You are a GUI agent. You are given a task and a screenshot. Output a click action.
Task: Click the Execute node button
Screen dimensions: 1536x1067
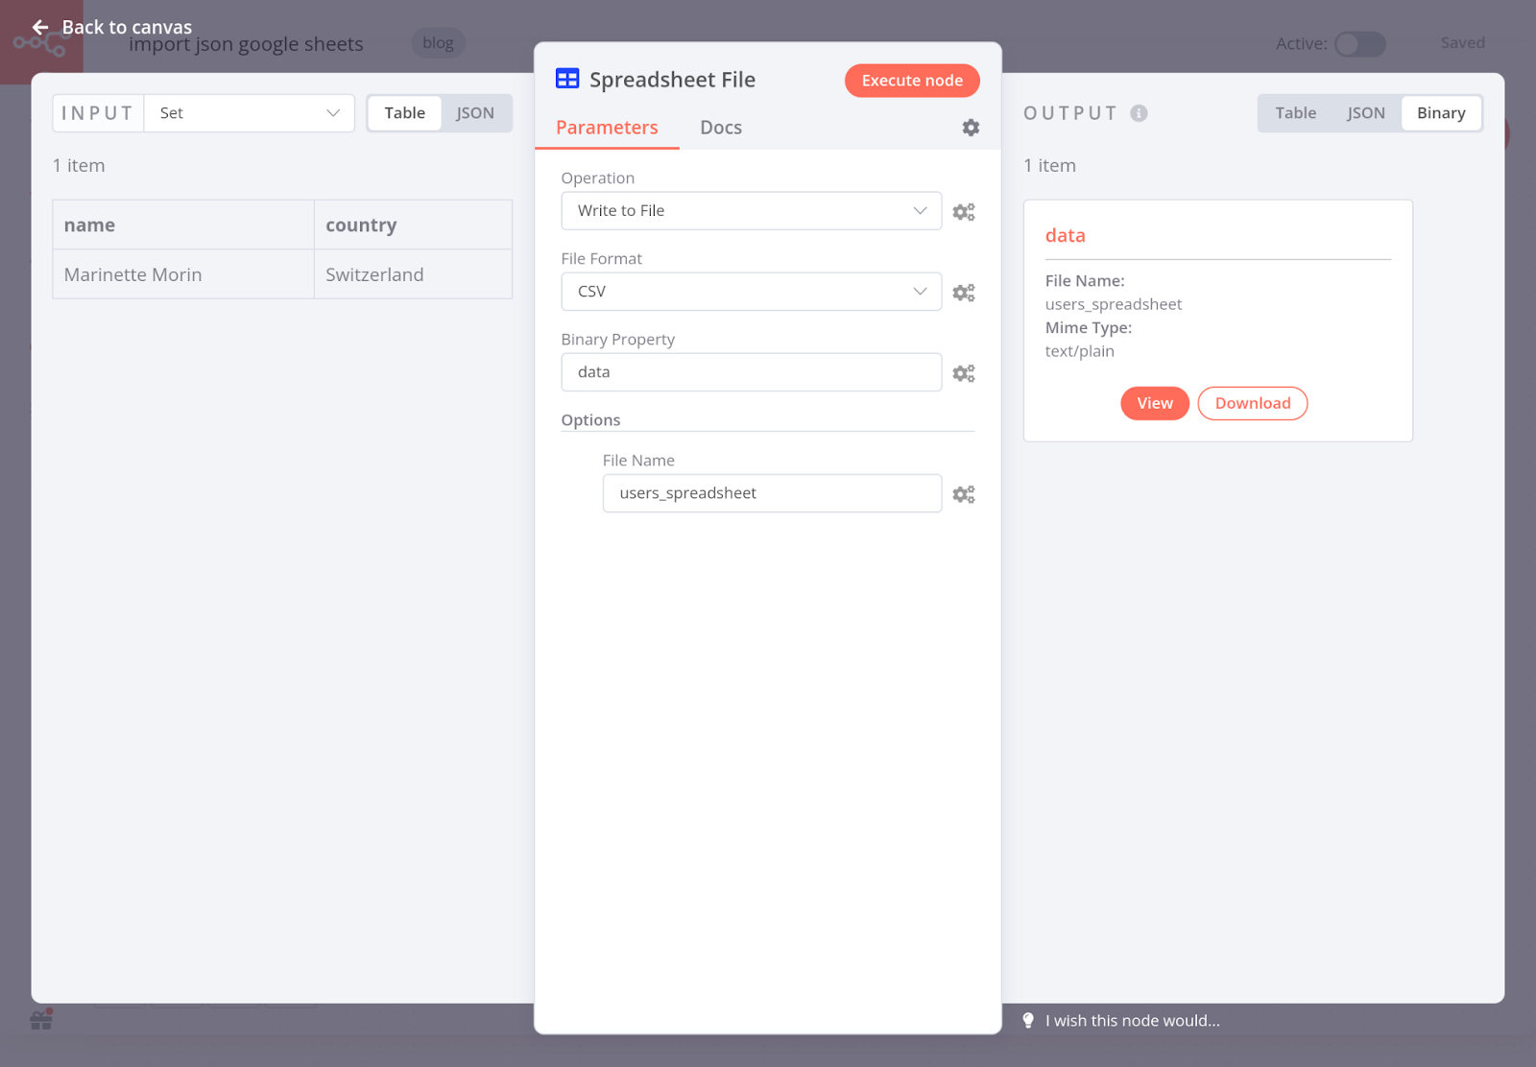point(911,81)
